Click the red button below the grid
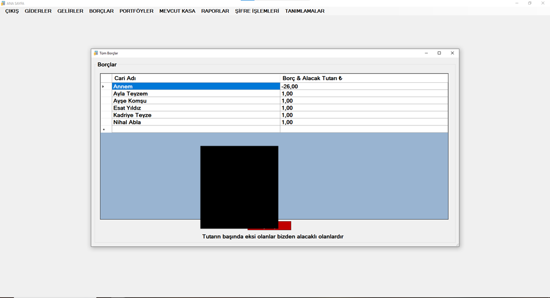The image size is (550, 298). coord(285,225)
